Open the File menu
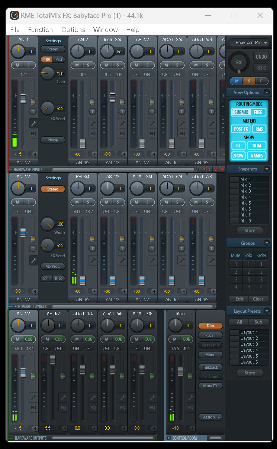 click(x=15, y=30)
